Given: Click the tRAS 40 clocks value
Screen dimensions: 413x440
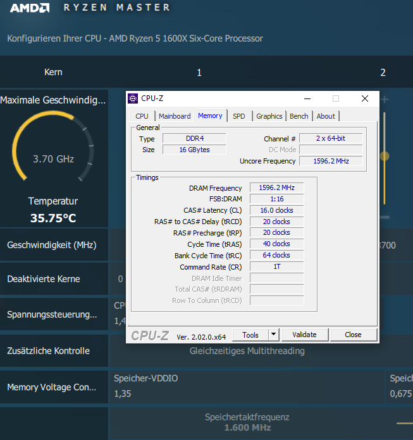Looking at the screenshot, I should click(x=276, y=244).
